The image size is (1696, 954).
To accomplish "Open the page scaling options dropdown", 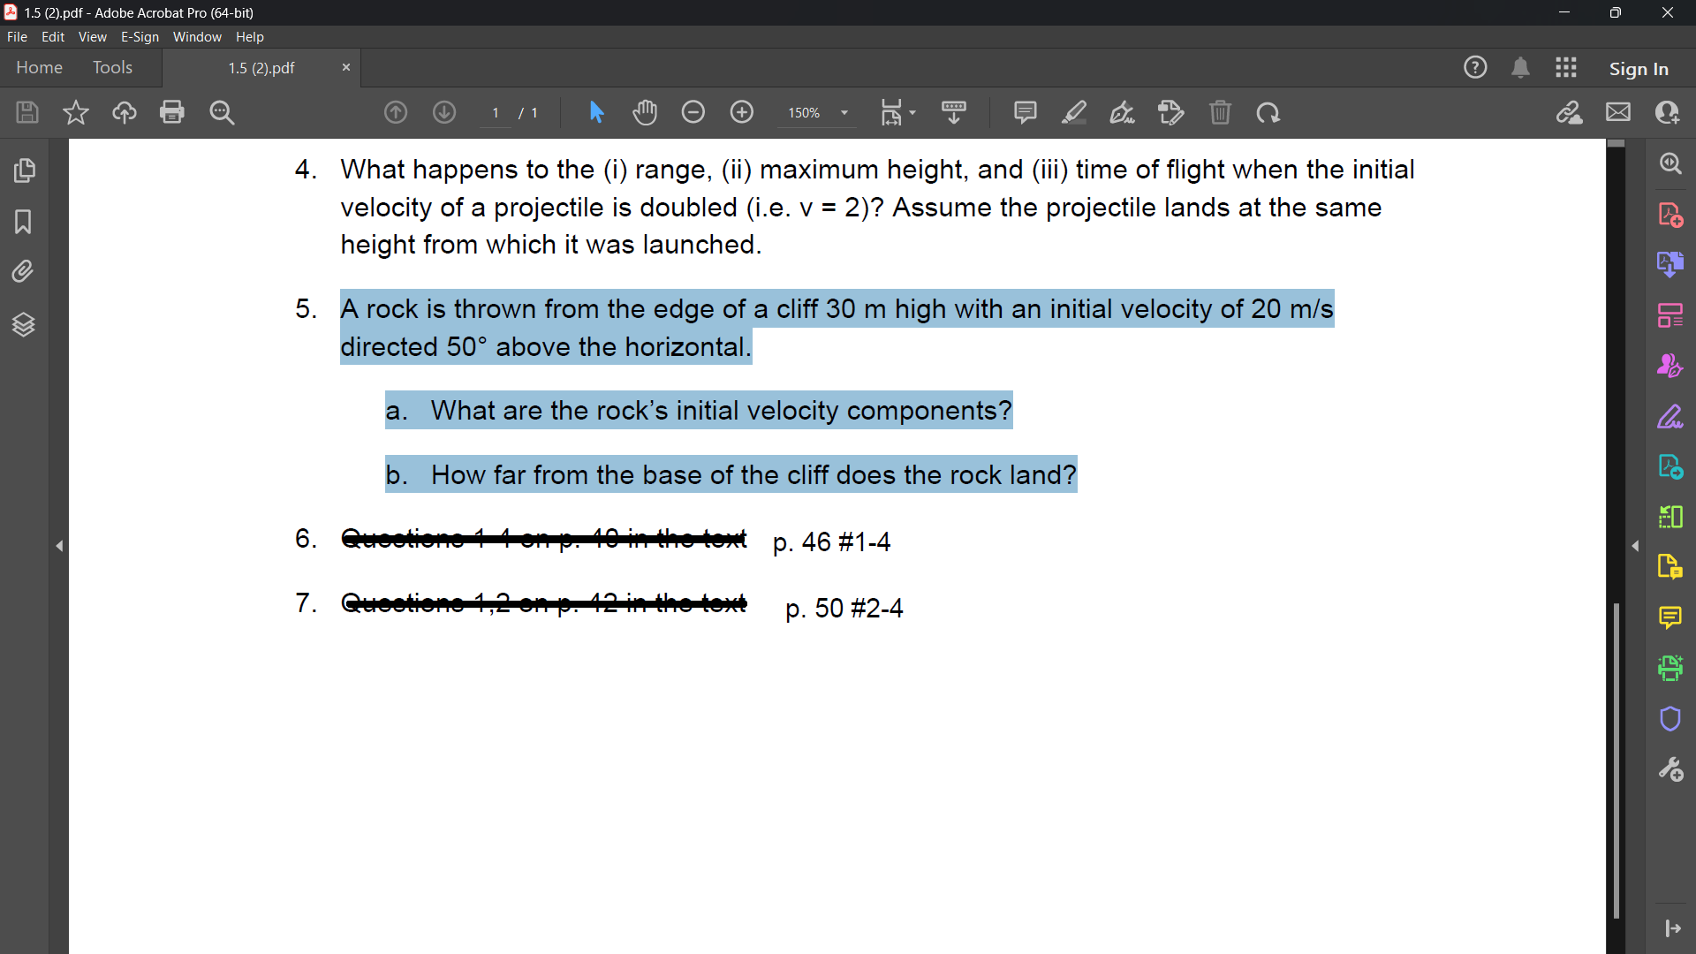I will (897, 112).
